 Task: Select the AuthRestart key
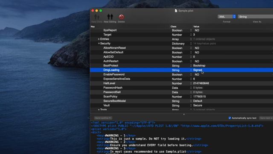click(111, 61)
